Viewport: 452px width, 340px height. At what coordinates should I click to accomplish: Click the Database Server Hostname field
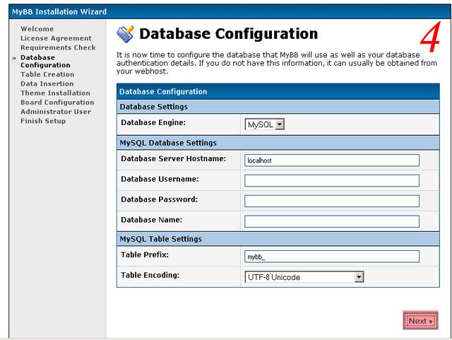point(332,160)
